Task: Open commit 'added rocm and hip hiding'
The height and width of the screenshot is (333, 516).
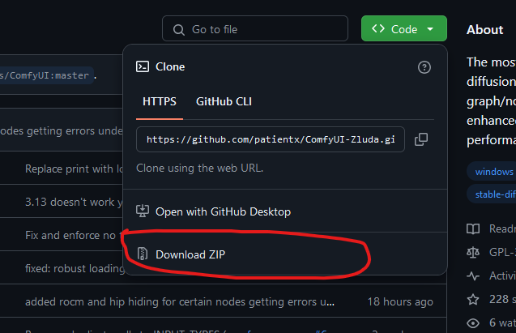Action: [x=180, y=301]
